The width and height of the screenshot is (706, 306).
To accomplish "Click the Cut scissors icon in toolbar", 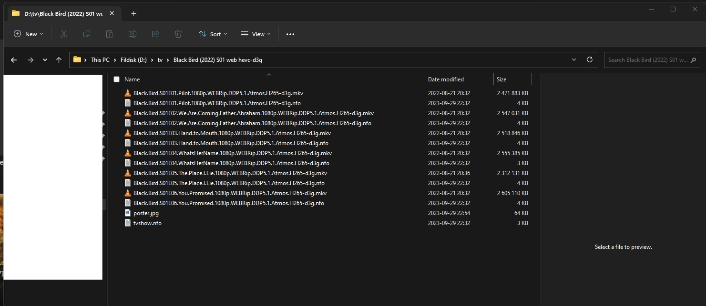I will point(64,34).
